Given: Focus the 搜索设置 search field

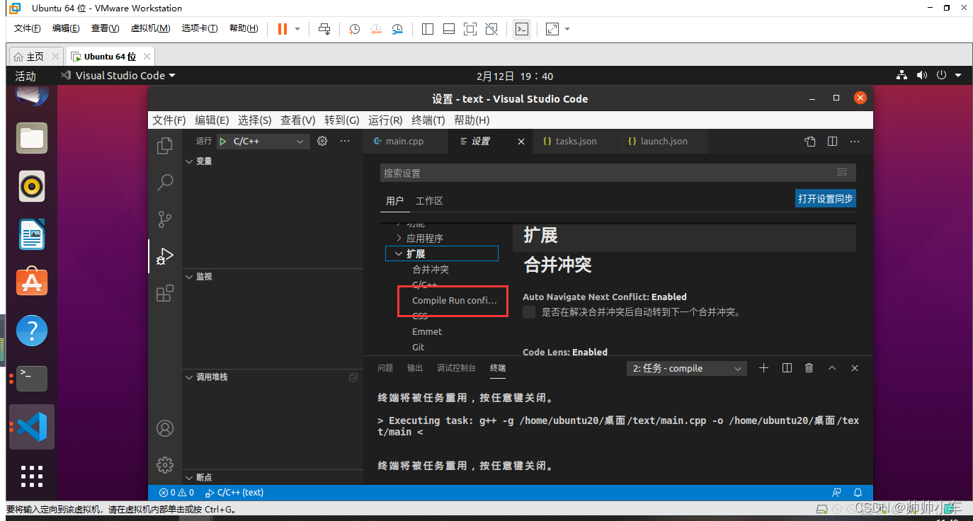Looking at the screenshot, I should 618,173.
